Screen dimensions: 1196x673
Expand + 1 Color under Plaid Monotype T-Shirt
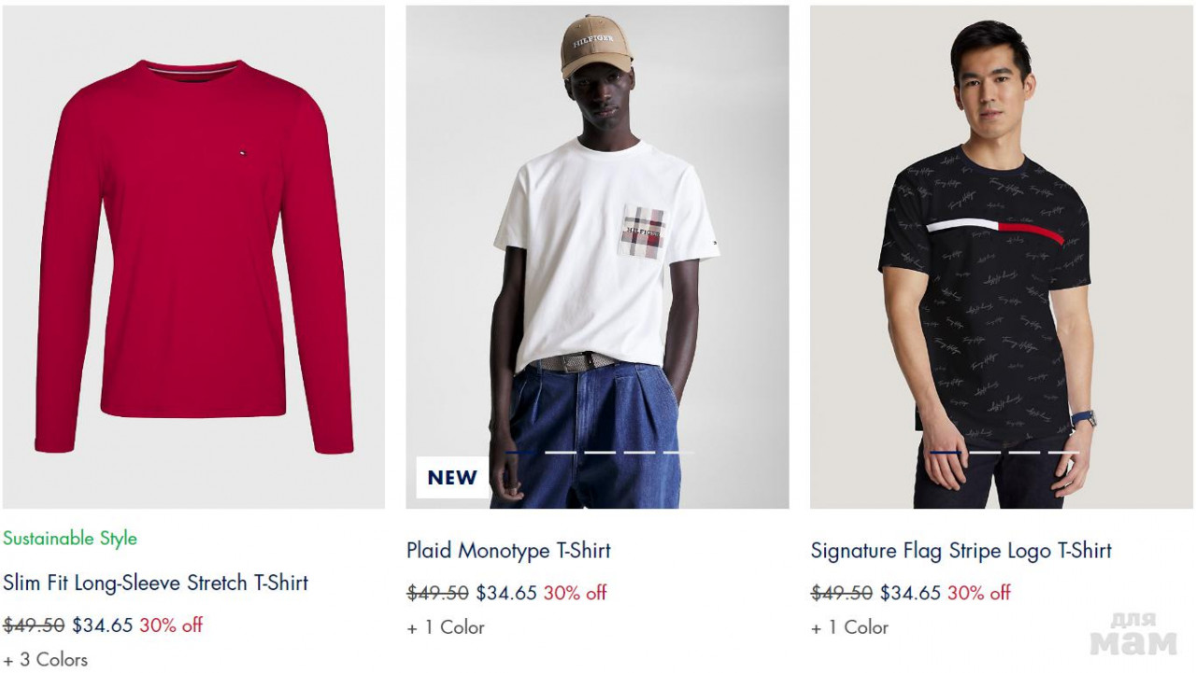(x=446, y=627)
